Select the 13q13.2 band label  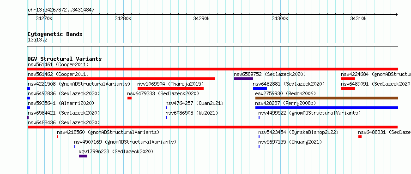pyautogui.click(x=37, y=40)
